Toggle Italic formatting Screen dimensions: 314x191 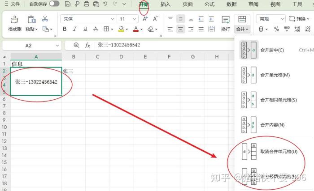tap(75, 29)
